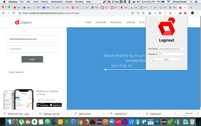Close the active LogiNext tab
Image resolution: width=201 pixels, height=126 pixels.
click(185, 8)
